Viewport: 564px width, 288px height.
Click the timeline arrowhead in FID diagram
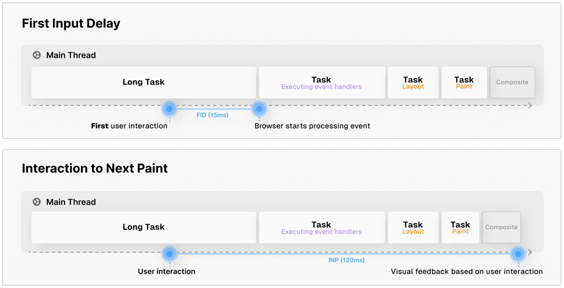coord(530,106)
